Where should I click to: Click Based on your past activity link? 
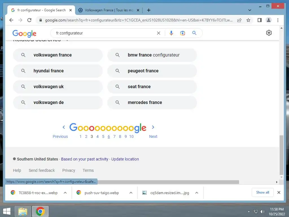coord(85,159)
